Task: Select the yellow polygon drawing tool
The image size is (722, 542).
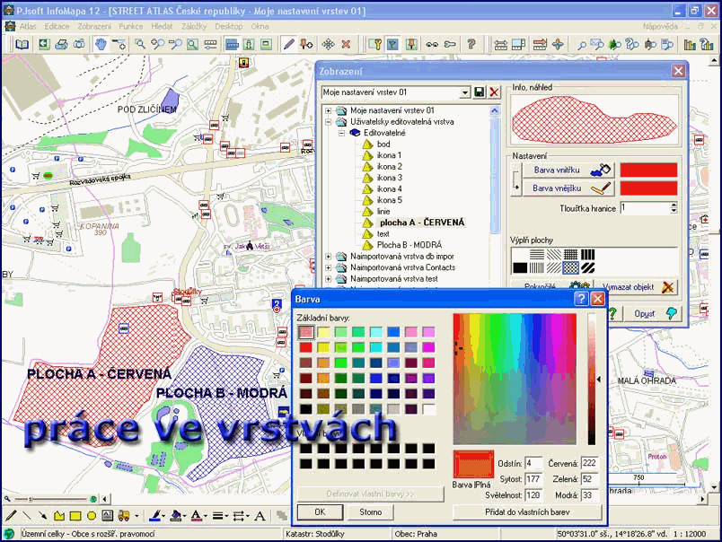Action: pyautogui.click(x=59, y=516)
